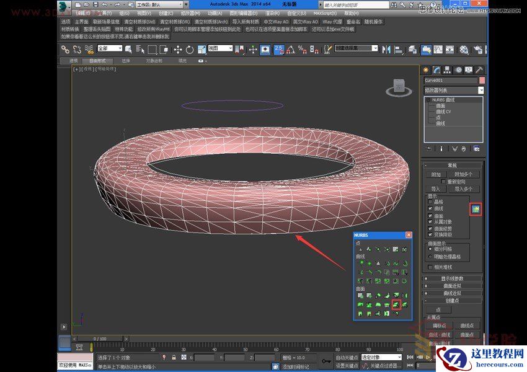The height and width of the screenshot is (372, 527).
Task: Switch to the 自由形式 ribbon tab
Action: (x=98, y=60)
